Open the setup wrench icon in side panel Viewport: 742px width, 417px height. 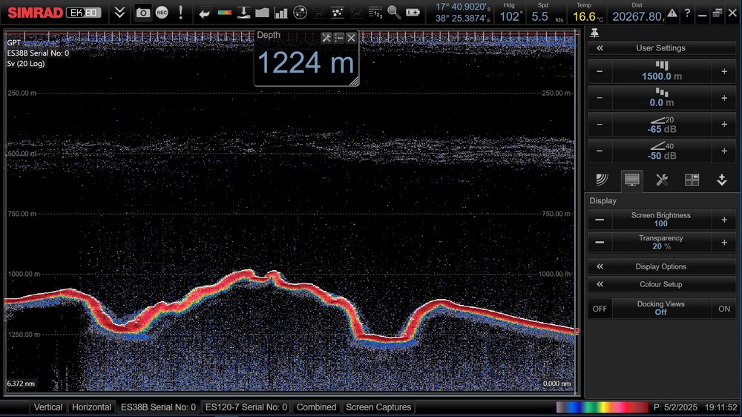[x=662, y=180]
